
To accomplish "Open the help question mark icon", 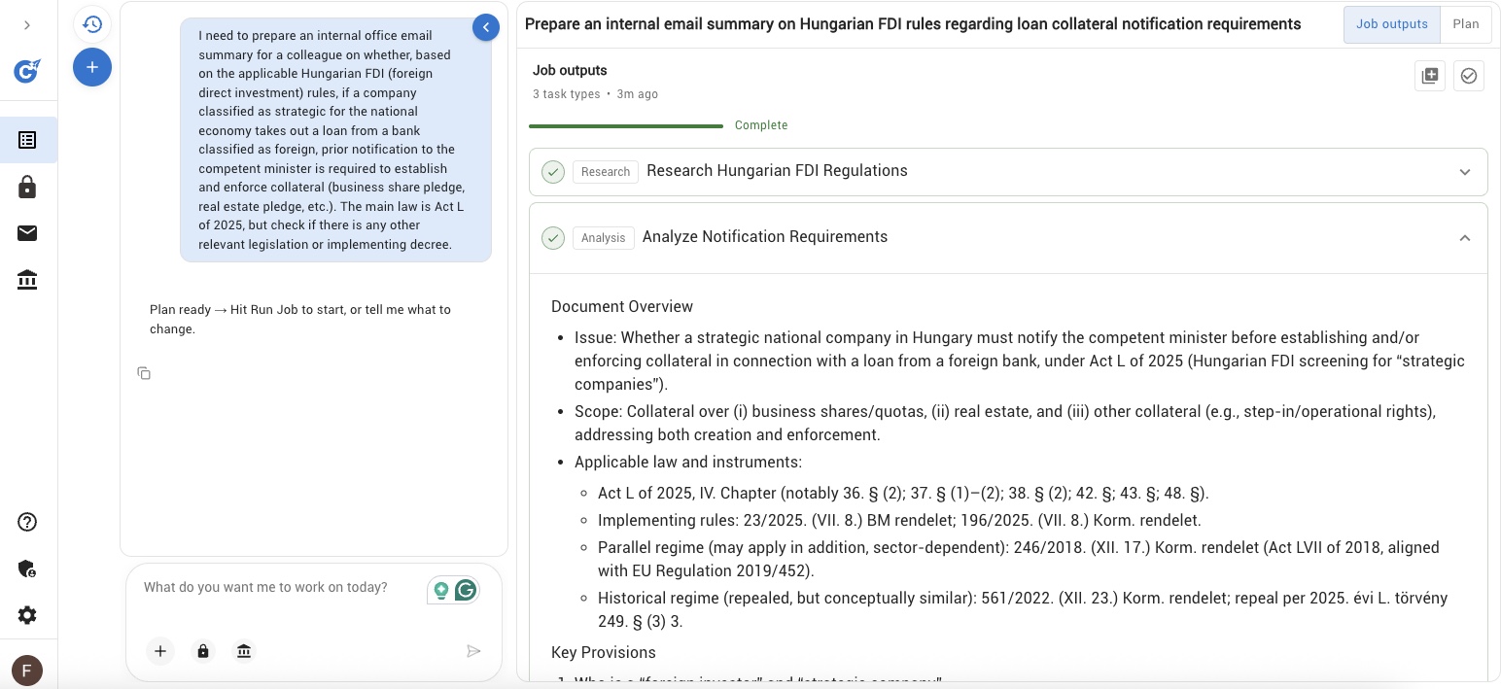I will [x=27, y=522].
